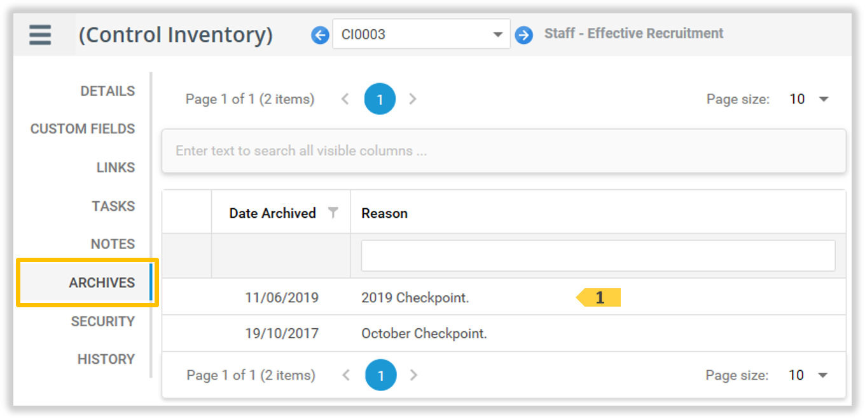Expand the CI0003 control dropdown
865x419 pixels.
tap(497, 34)
